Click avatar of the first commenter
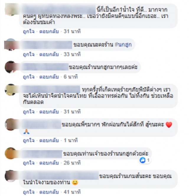Screen dimensions: 189x196 tap(11, 9)
